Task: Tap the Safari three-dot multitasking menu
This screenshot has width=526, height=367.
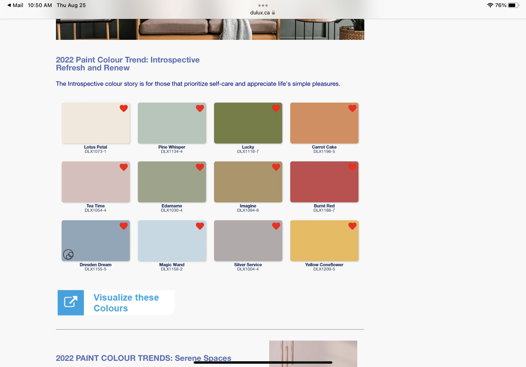Action: (263, 5)
